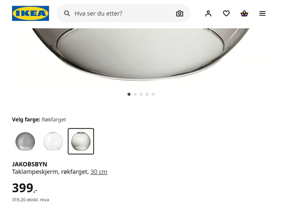282x203 pixels.
Task: Open the '30 cm' size link
Action: [99, 172]
